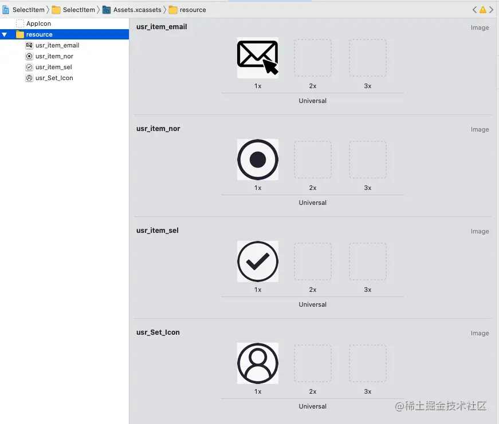The width and height of the screenshot is (499, 424).
Task: Open the resource breadcrumb in jump bar
Action: tap(193, 10)
